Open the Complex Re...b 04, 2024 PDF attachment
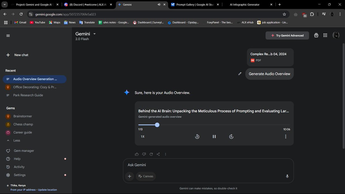The image size is (345, 194). click(270, 57)
